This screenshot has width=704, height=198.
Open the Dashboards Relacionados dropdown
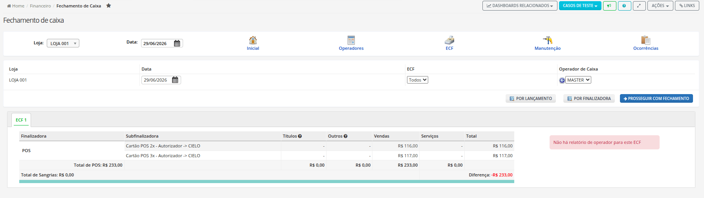(x=520, y=6)
